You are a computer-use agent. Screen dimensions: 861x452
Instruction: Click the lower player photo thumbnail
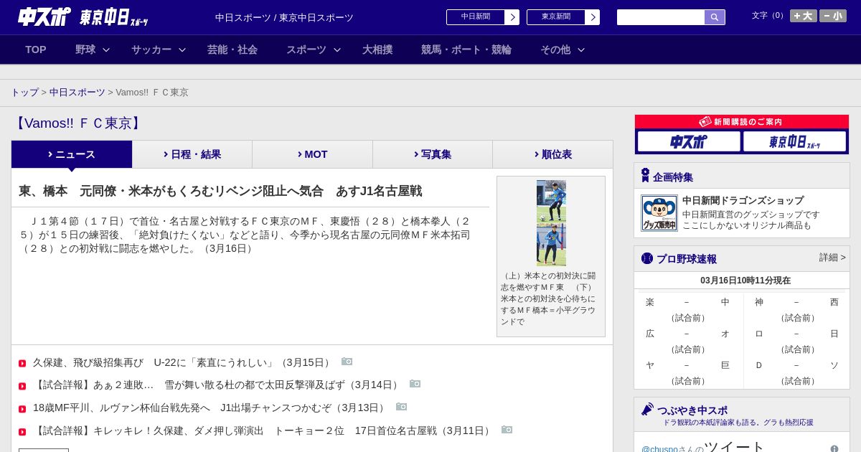[551, 245]
